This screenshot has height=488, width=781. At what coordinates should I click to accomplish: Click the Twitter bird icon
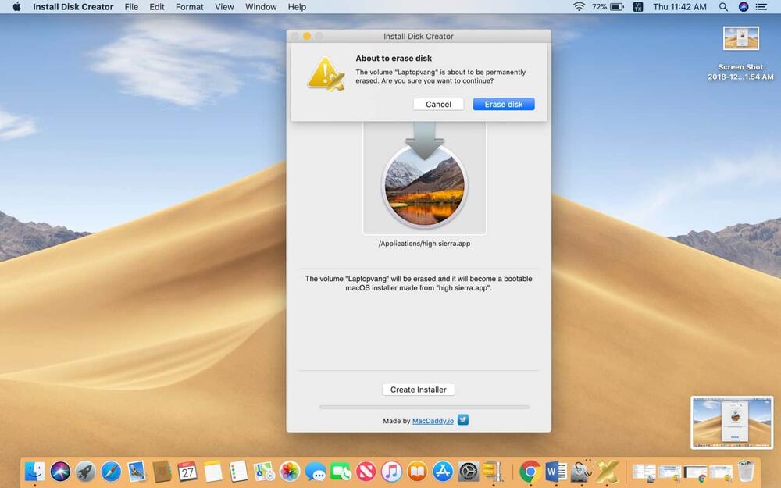pos(463,420)
